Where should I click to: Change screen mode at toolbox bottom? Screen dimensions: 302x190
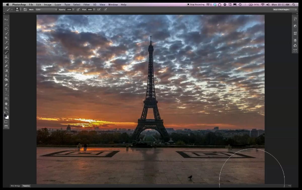click(6, 126)
